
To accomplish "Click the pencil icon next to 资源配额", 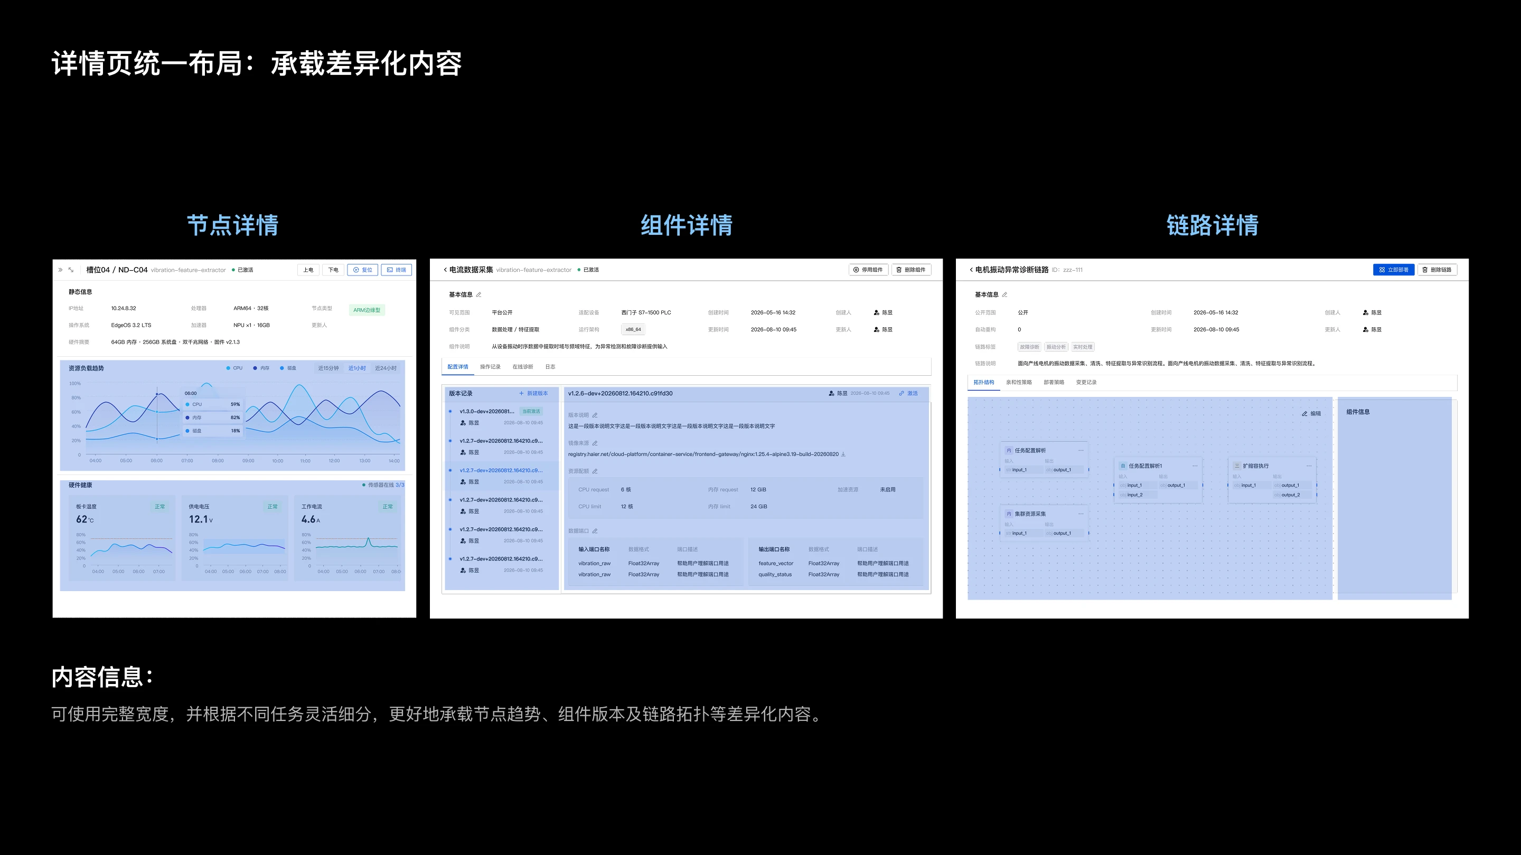I will pyautogui.click(x=595, y=471).
